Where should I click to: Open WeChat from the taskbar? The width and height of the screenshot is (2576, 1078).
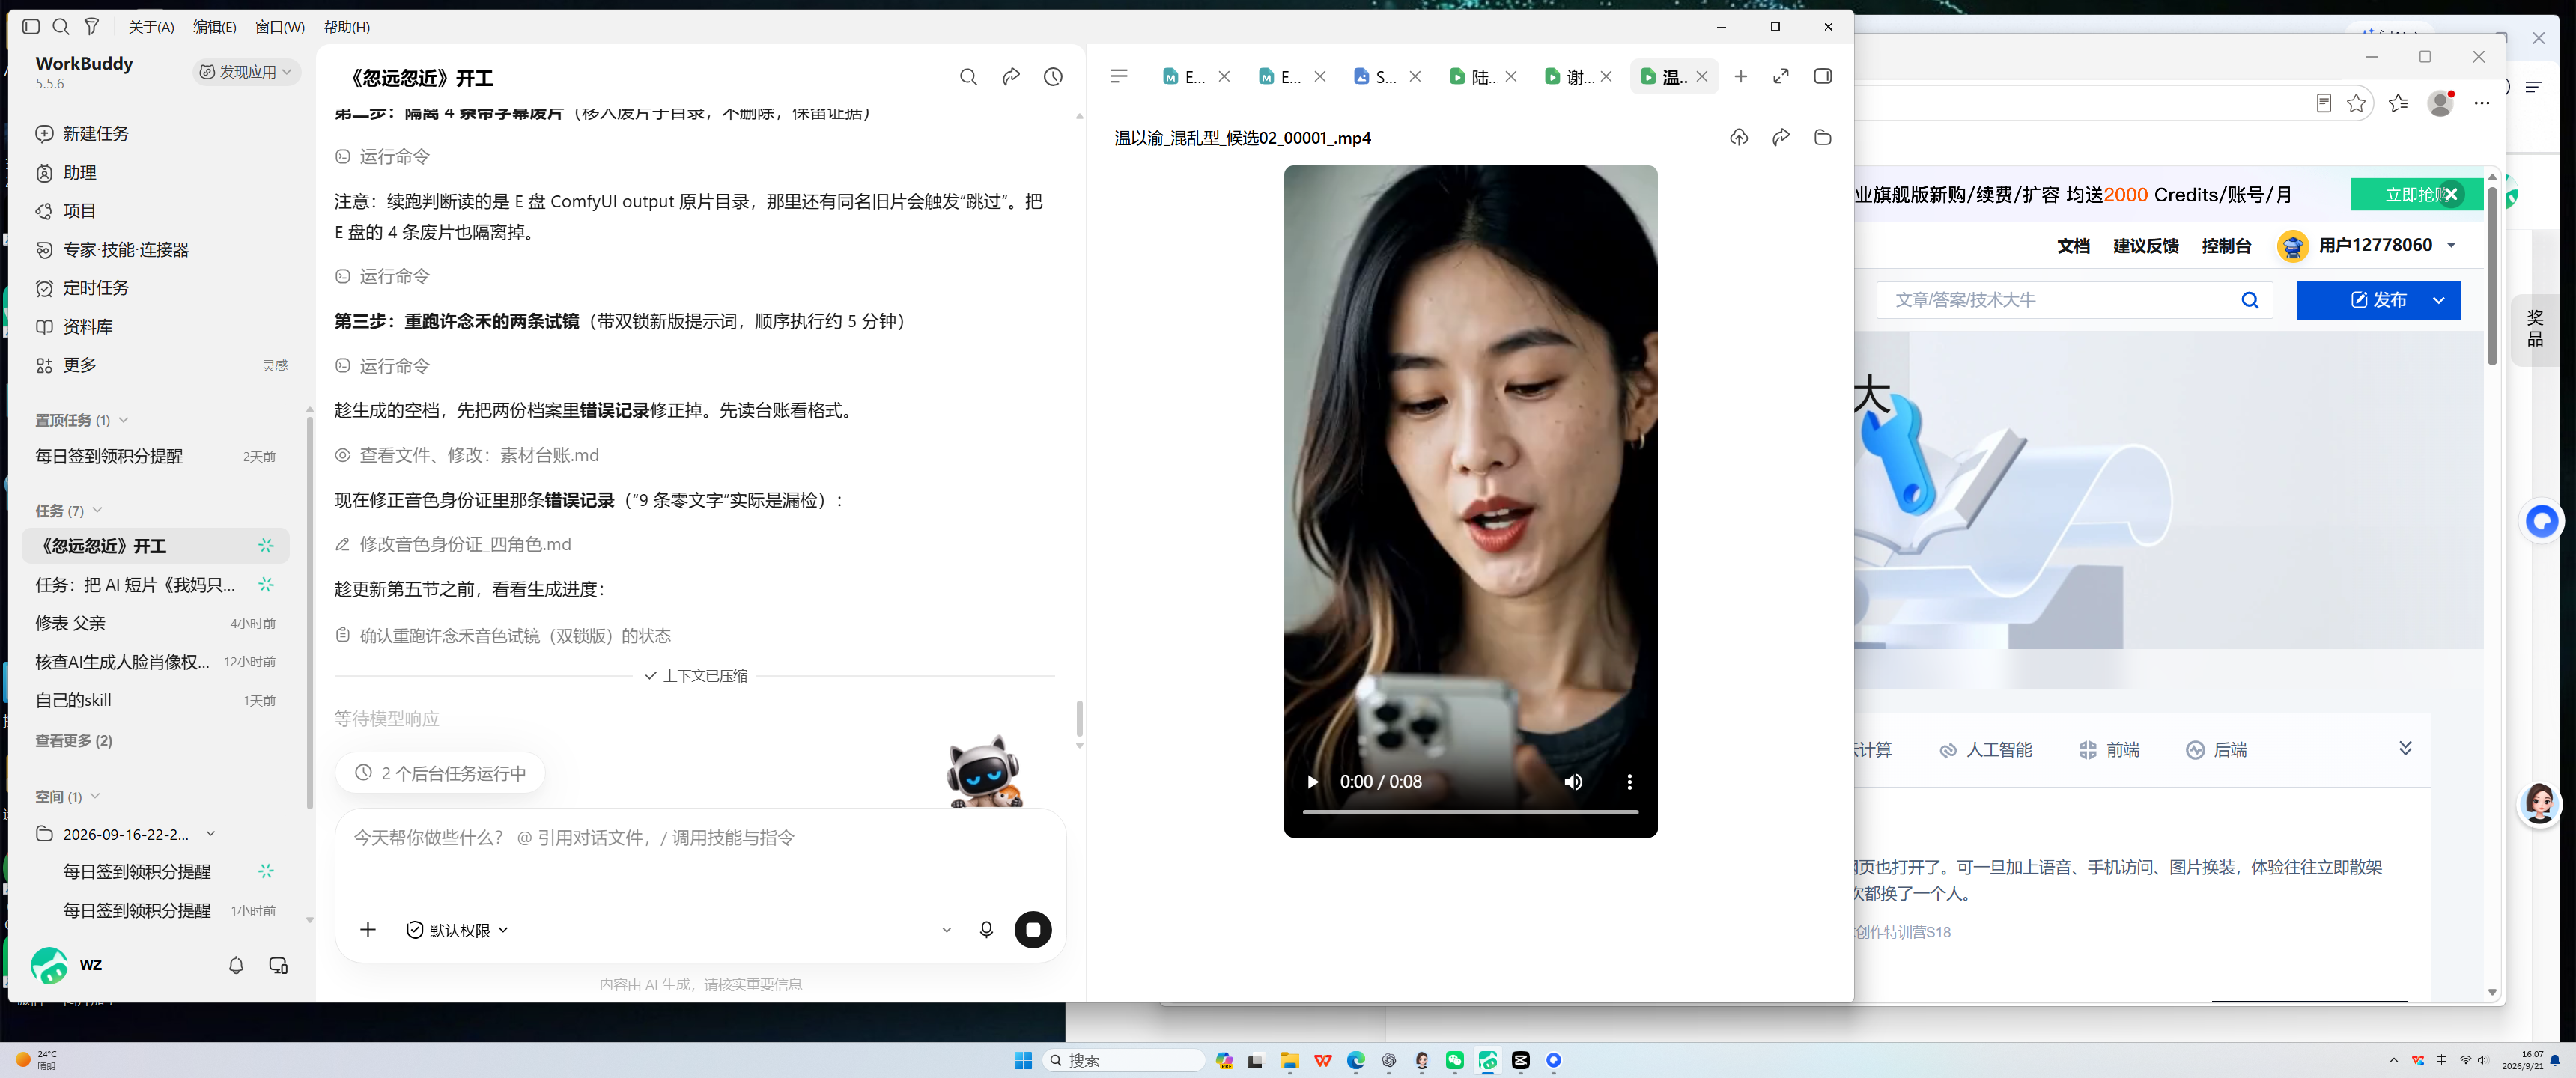click(1455, 1061)
